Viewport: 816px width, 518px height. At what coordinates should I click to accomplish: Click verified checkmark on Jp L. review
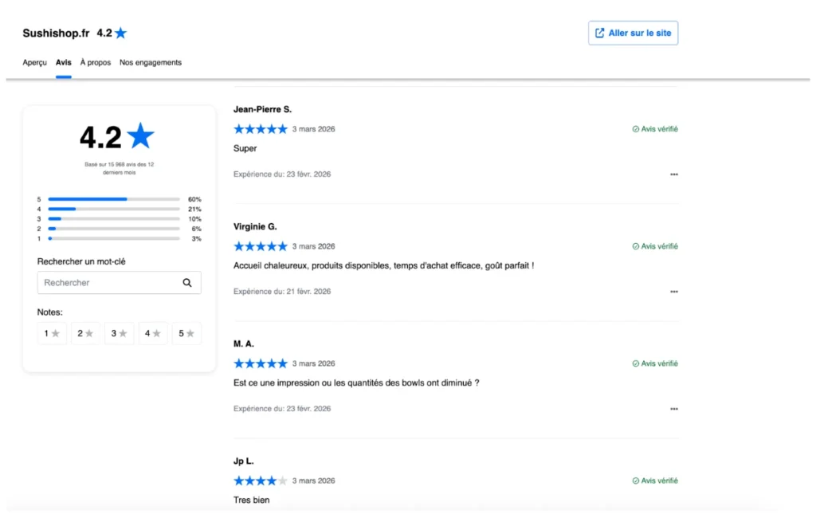pos(636,481)
